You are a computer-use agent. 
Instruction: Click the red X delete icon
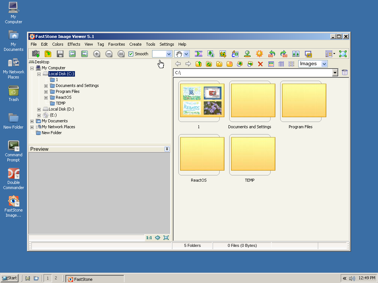260,64
